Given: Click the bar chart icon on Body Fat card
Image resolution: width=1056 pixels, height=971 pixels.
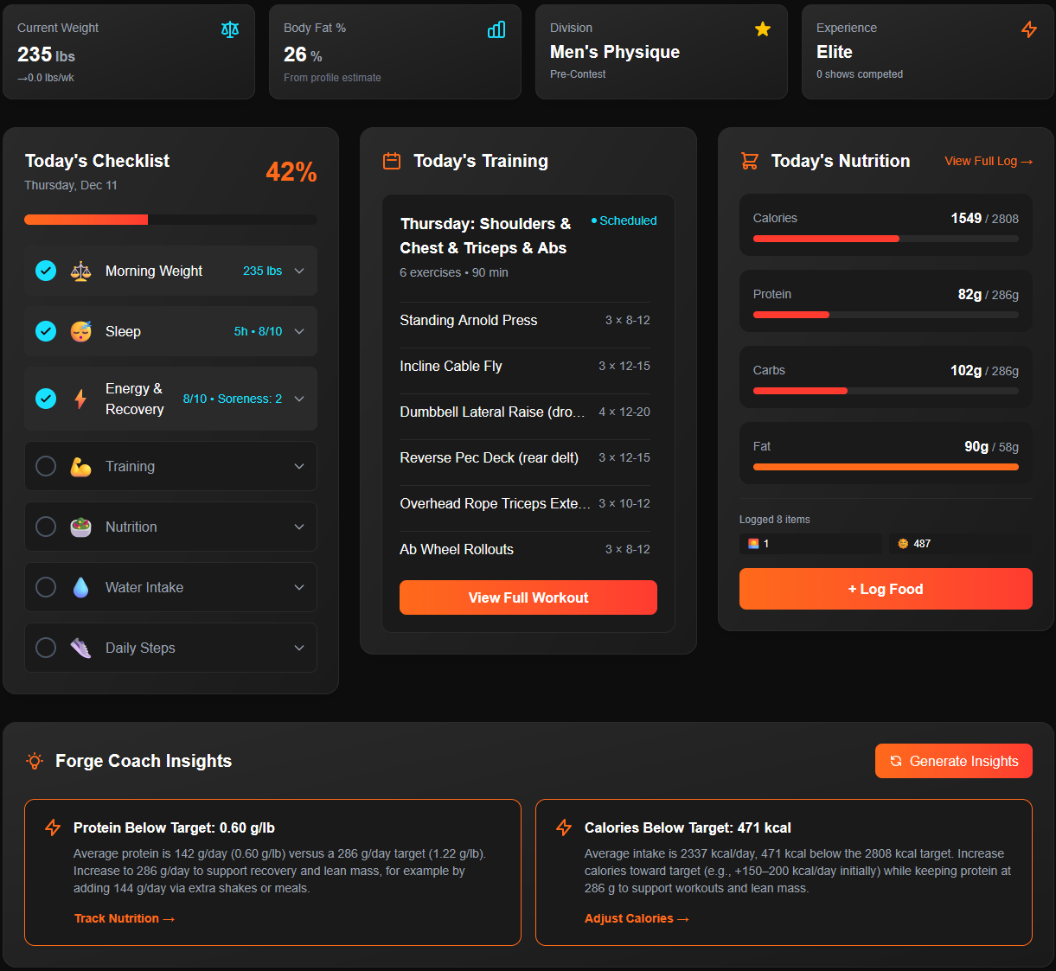Looking at the screenshot, I should click(496, 29).
